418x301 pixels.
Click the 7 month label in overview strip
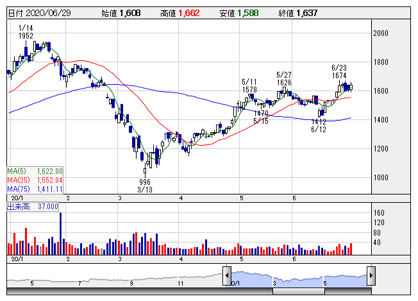click(79, 284)
